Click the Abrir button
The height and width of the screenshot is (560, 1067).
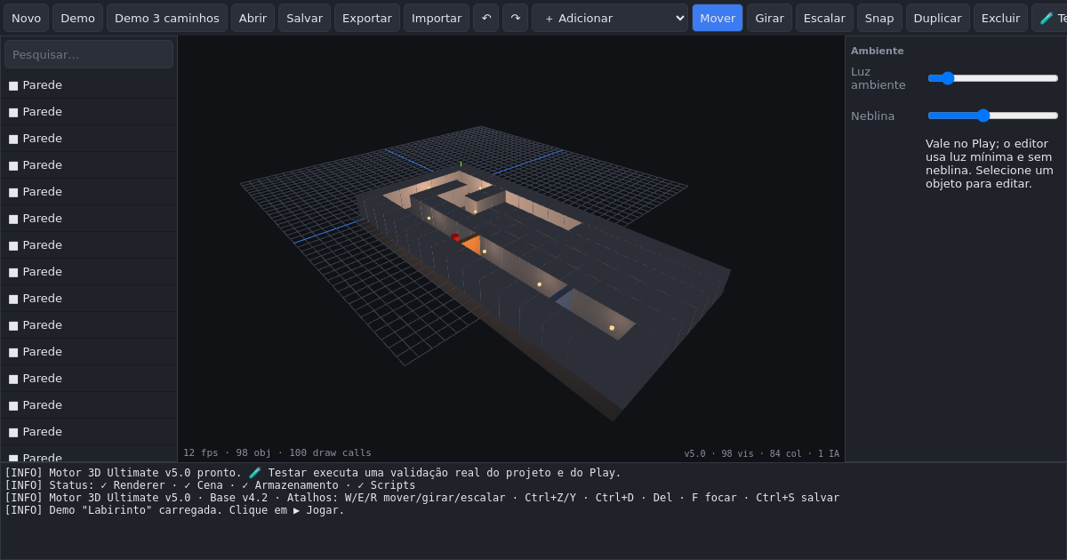[253, 18]
